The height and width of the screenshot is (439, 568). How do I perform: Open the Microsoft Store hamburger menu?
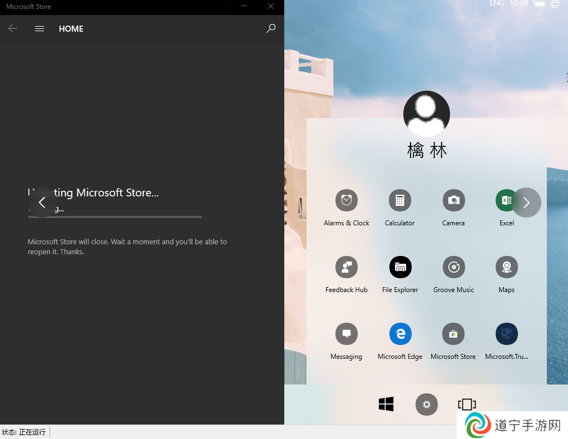coord(39,28)
